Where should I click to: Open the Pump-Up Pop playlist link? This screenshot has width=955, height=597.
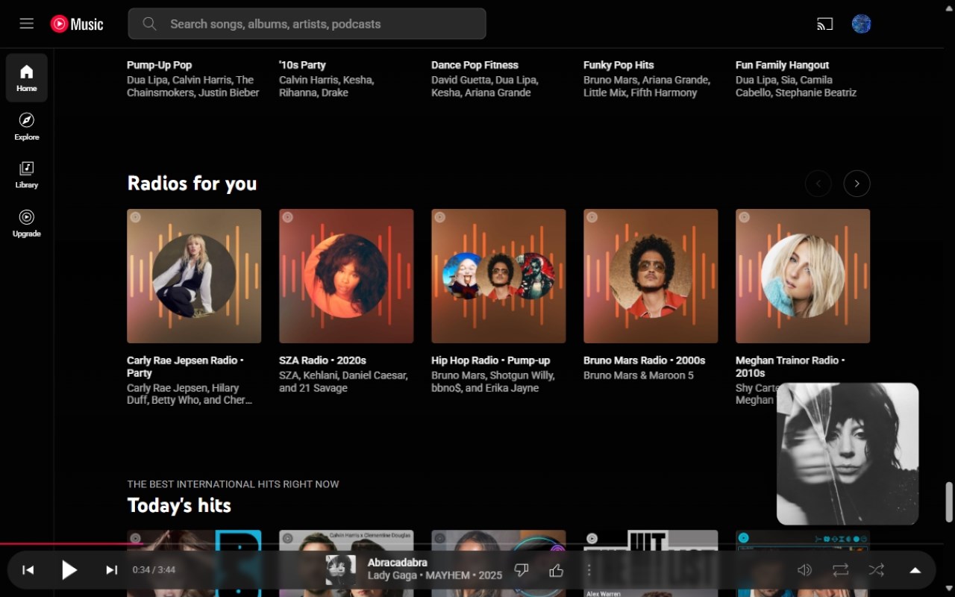coord(159,65)
